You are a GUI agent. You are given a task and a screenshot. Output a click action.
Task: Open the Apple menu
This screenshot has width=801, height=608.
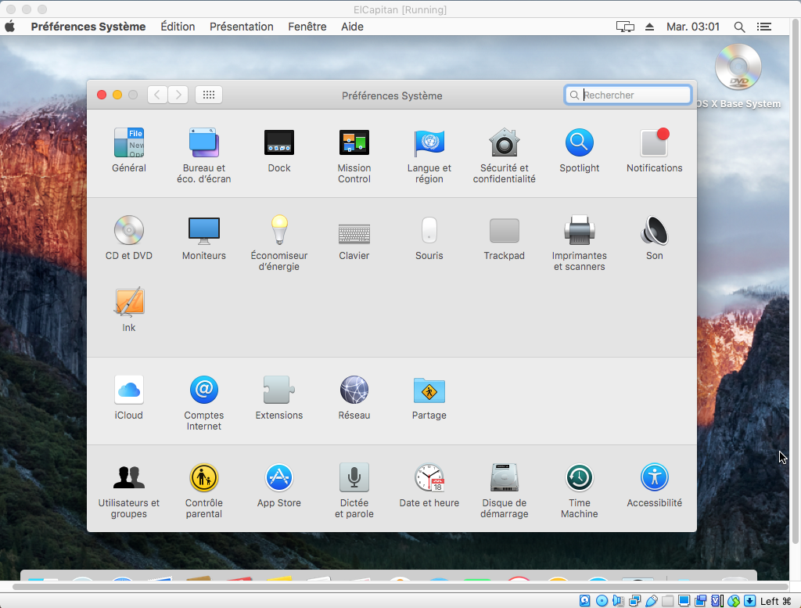pos(10,27)
